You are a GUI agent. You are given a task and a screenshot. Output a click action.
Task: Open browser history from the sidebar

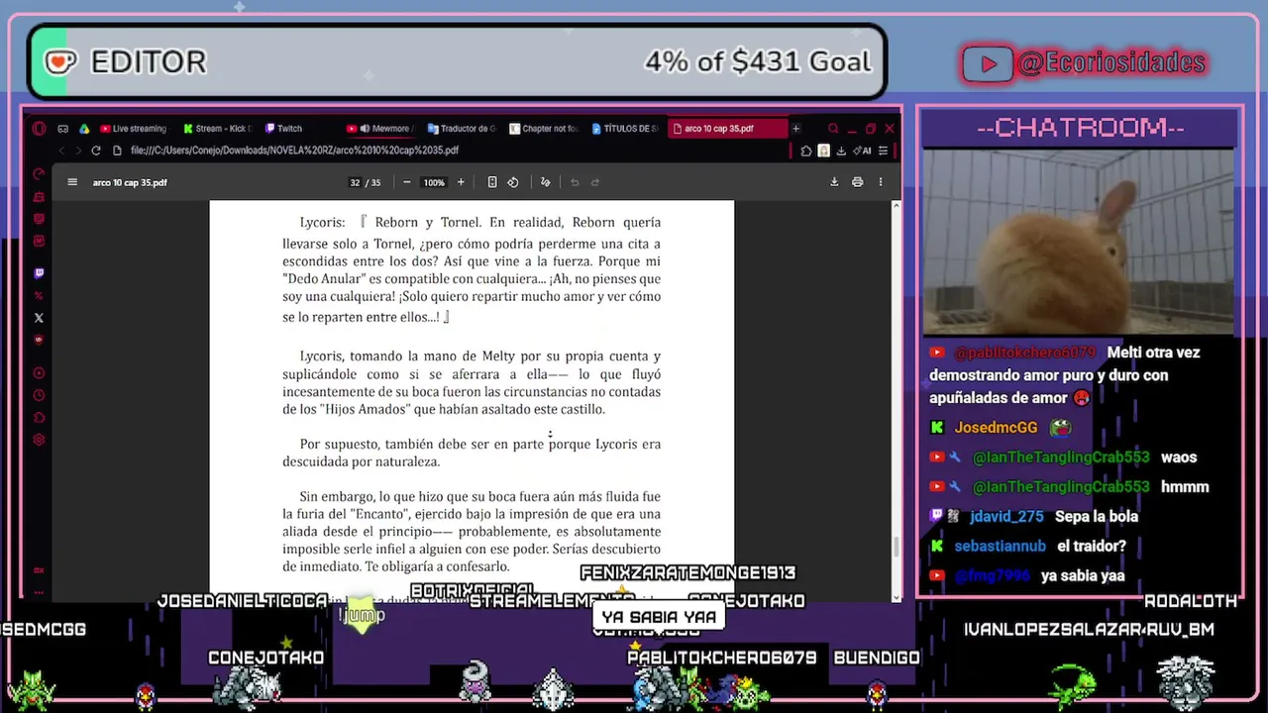pos(39,395)
